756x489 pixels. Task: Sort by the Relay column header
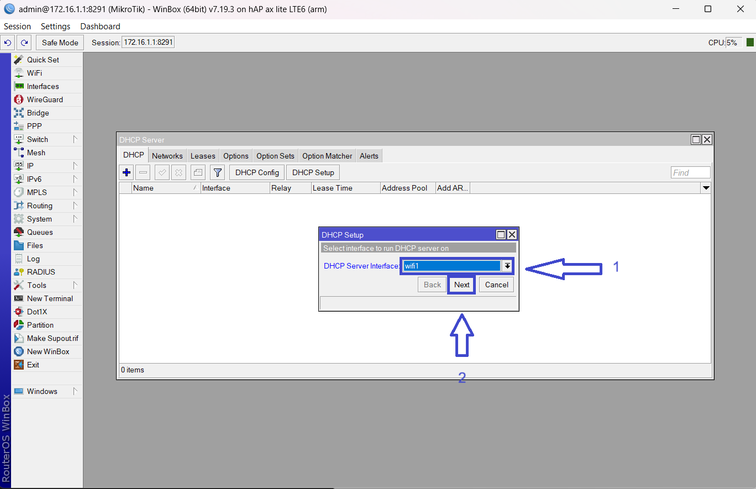point(291,188)
